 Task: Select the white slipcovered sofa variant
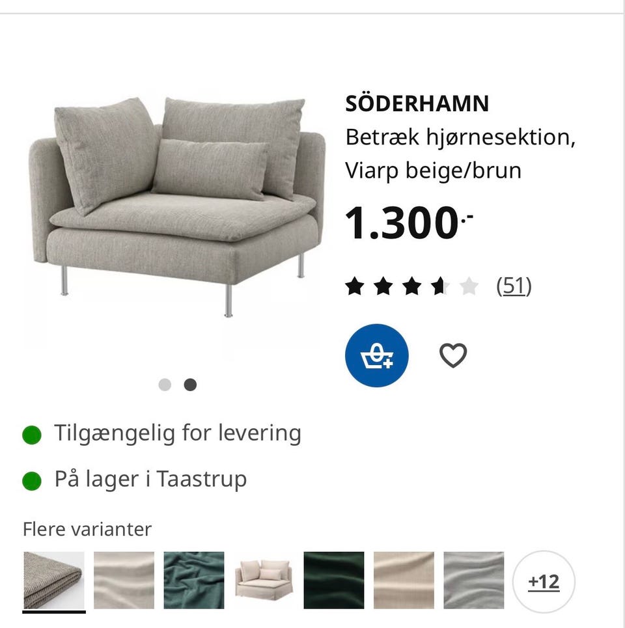(264, 579)
